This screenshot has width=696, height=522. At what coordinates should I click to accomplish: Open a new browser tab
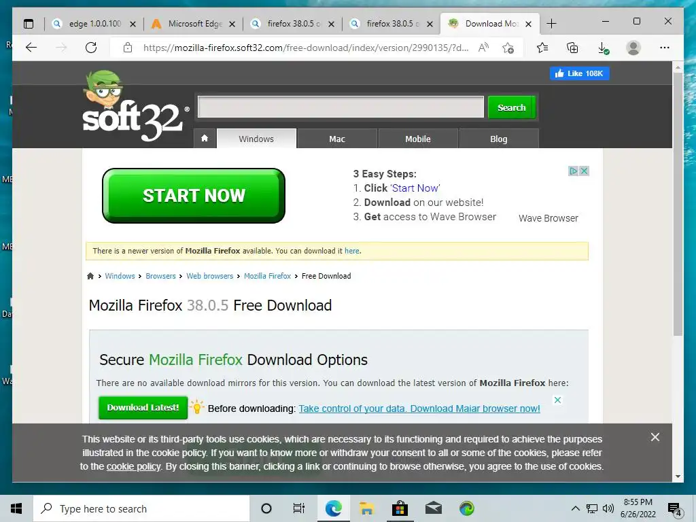coord(551,24)
